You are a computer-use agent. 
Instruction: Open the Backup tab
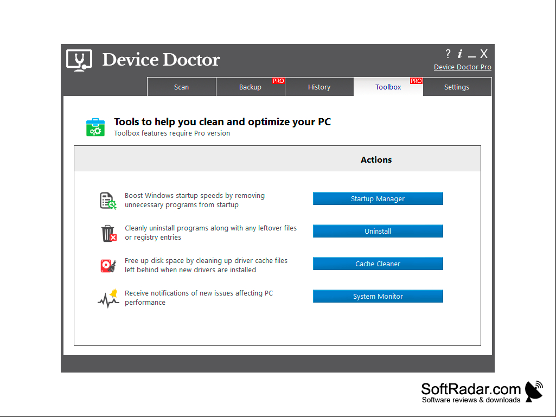(251, 87)
